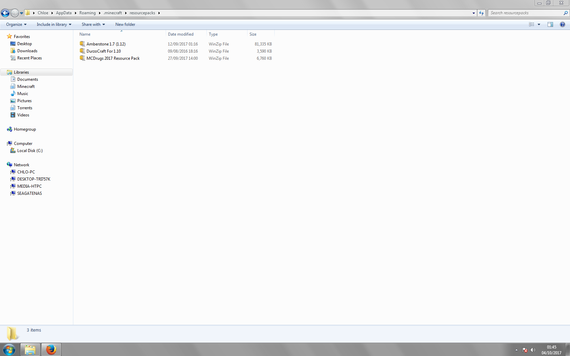Open the Music library
This screenshot has width=570, height=356.
23,94
